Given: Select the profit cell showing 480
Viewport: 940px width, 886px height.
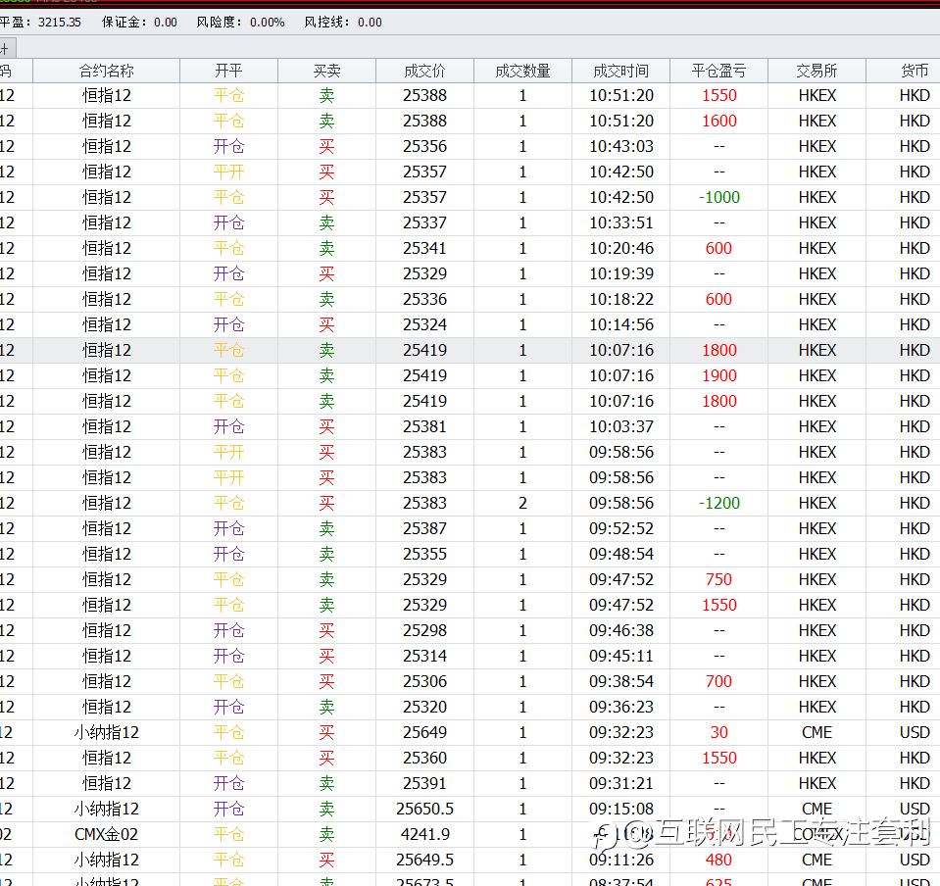Looking at the screenshot, I should pyautogui.click(x=718, y=860).
